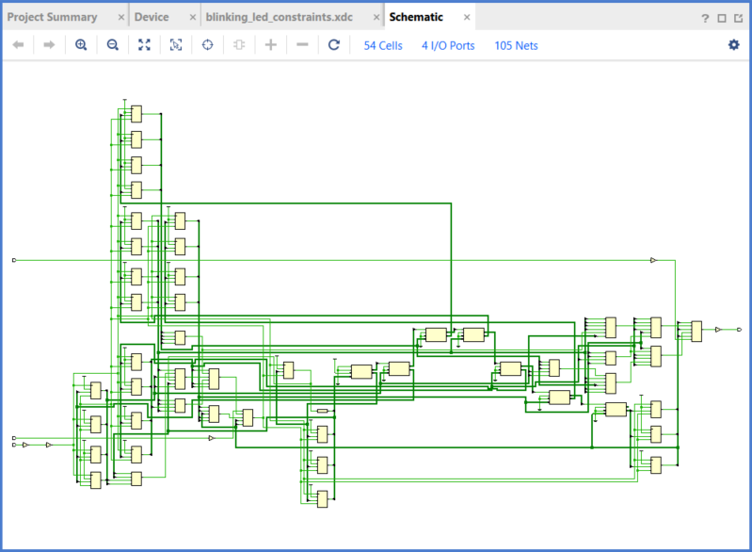Zoom out of the schematic
The width and height of the screenshot is (752, 552).
113,45
